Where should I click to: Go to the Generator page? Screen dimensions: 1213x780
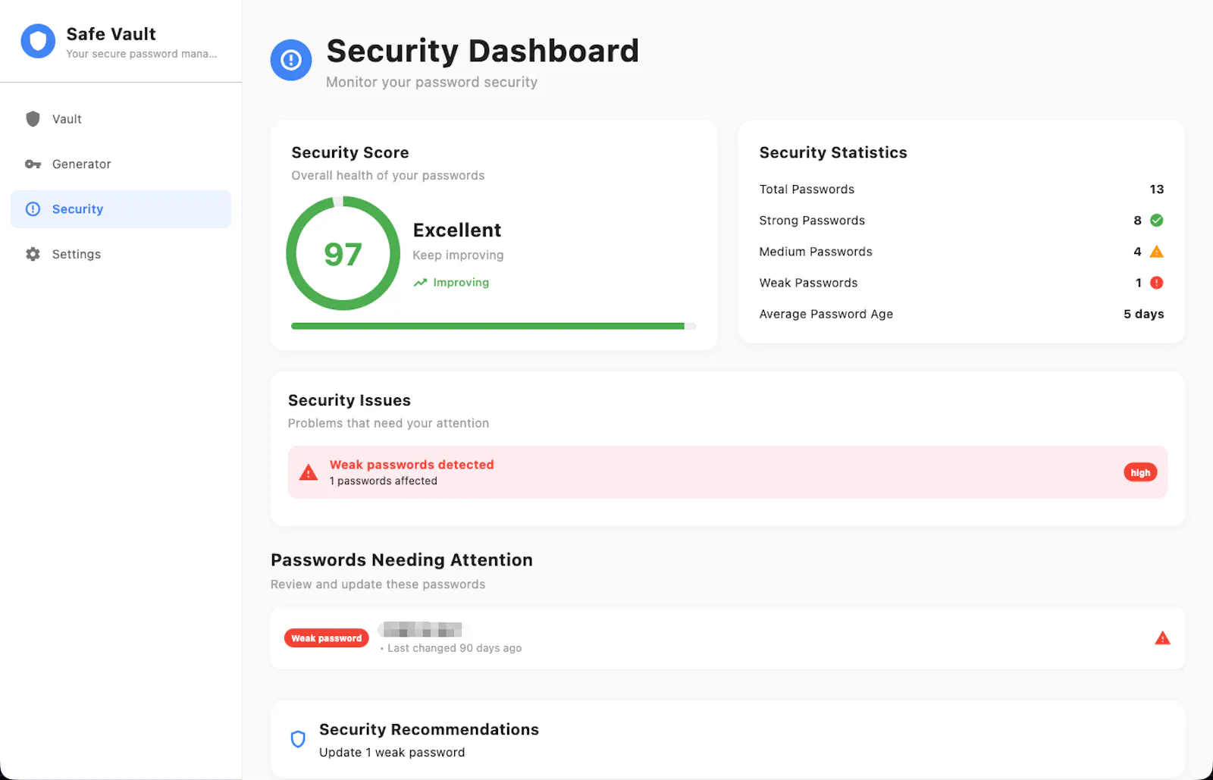pyautogui.click(x=121, y=164)
